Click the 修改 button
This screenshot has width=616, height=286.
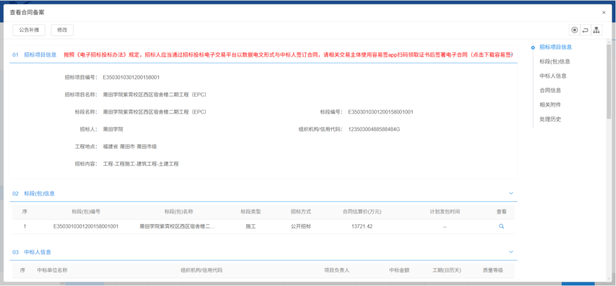(x=62, y=30)
